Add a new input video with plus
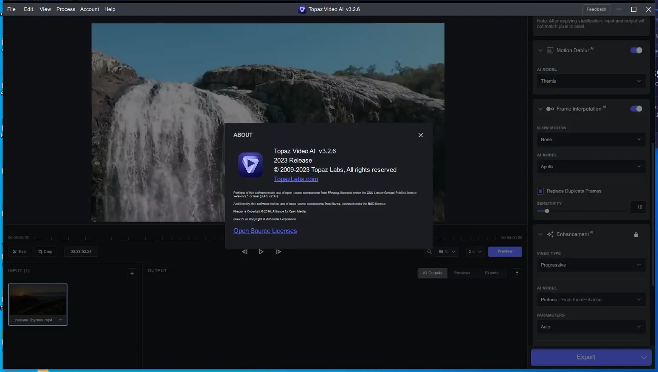This screenshot has width=658, height=372. point(132,273)
